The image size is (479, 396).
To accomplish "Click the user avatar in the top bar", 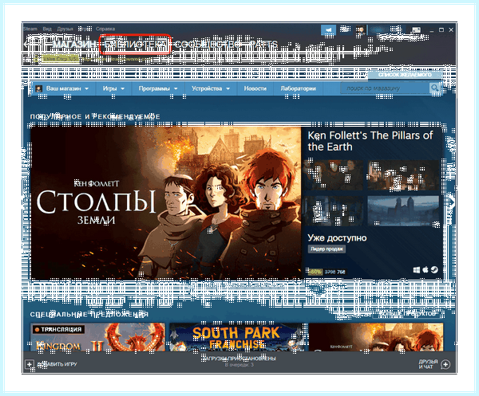I will coord(361,29).
